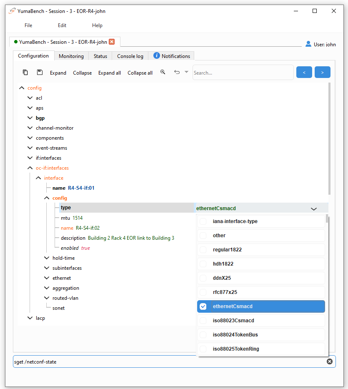Expand the bgp tree node
Viewport: 348px width, 389px height.
[30, 118]
